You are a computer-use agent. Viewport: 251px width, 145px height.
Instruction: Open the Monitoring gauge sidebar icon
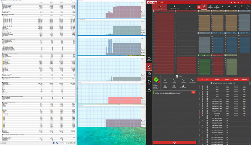[149, 74]
